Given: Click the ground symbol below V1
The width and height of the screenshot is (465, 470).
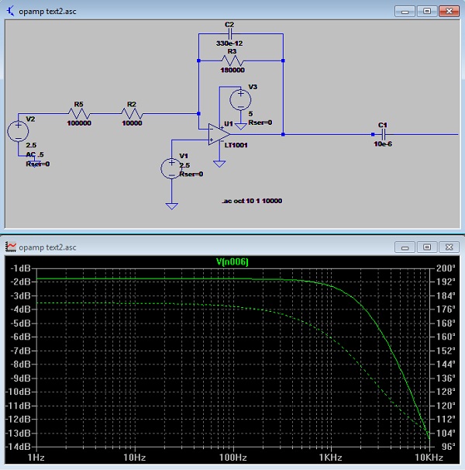Looking at the screenshot, I should point(171,205).
